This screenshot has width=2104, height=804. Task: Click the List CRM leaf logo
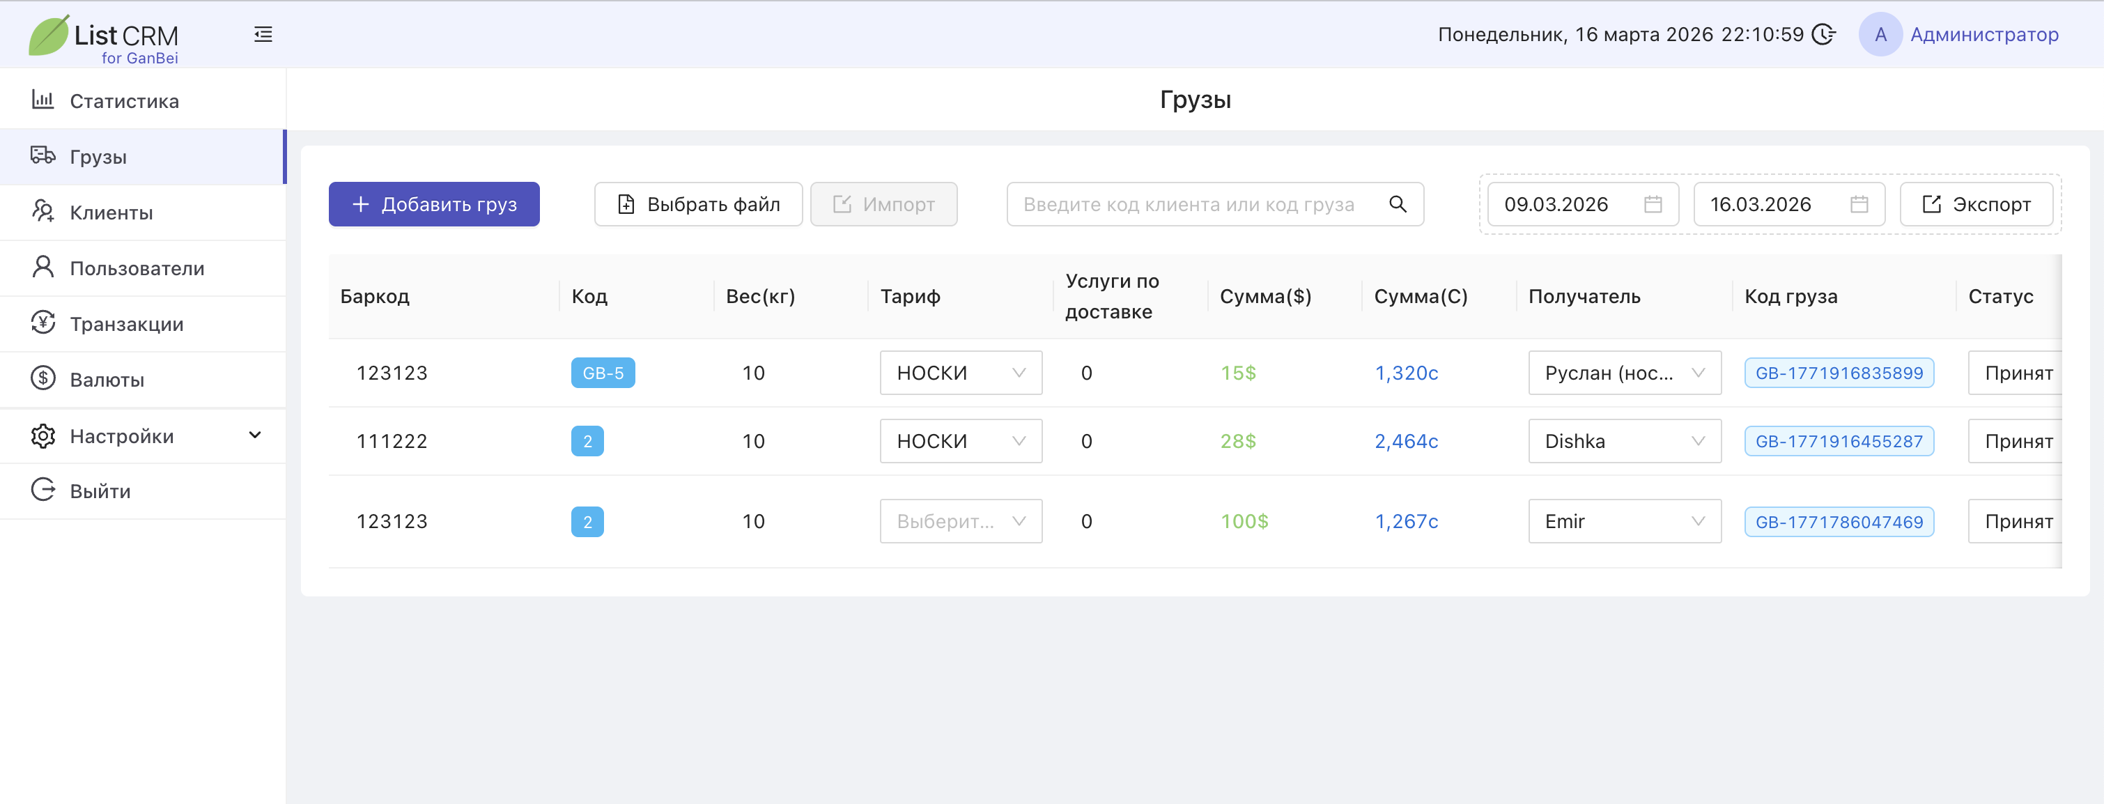point(49,36)
